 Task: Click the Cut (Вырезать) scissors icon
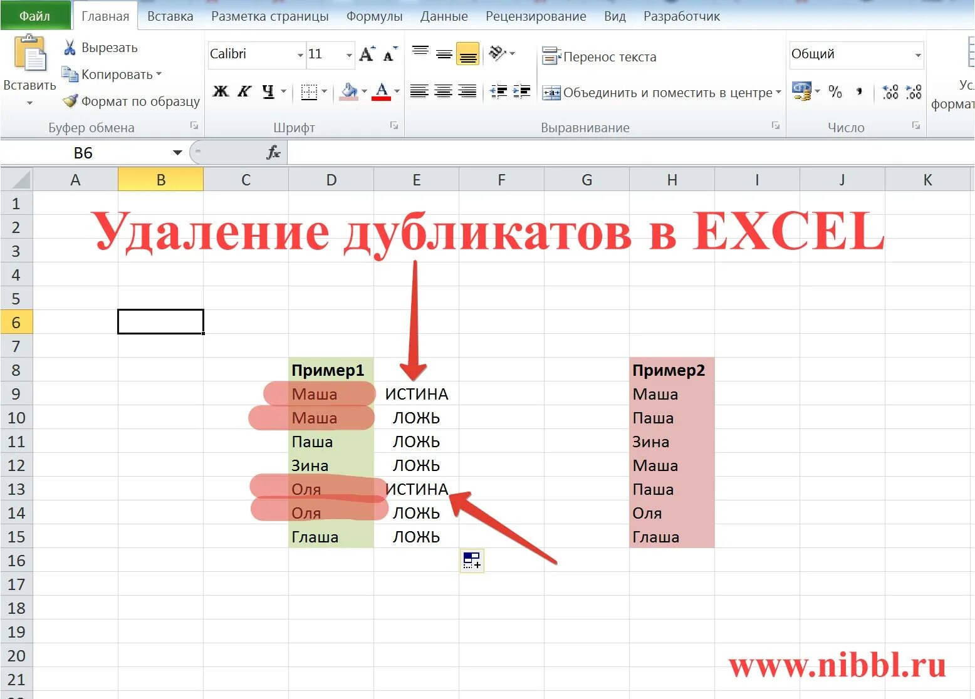(x=70, y=48)
